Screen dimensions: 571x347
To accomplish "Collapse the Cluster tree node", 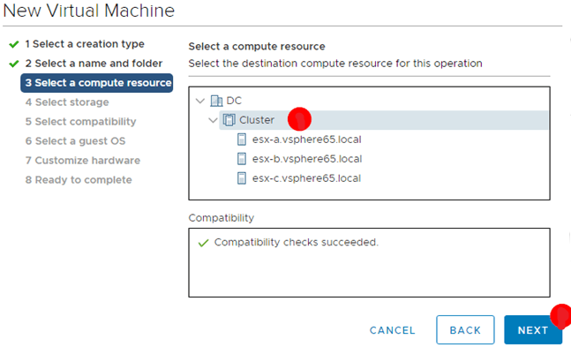I will tap(213, 120).
